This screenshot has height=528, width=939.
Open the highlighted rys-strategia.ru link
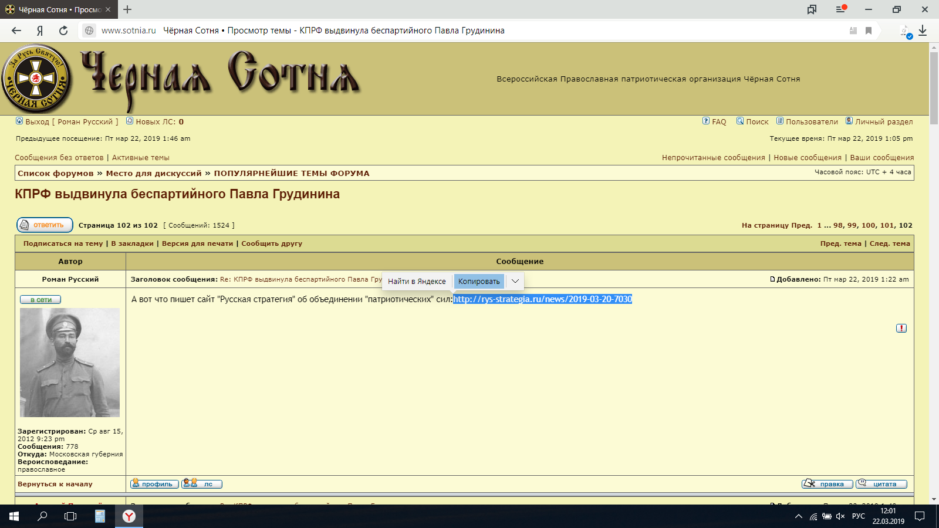pyautogui.click(x=542, y=299)
